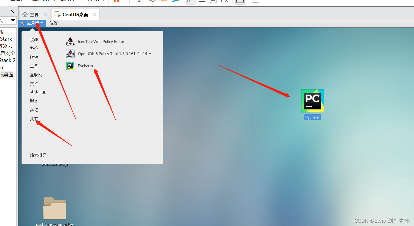Select the OS桌面 entry in library sidebar

click(x=7, y=75)
